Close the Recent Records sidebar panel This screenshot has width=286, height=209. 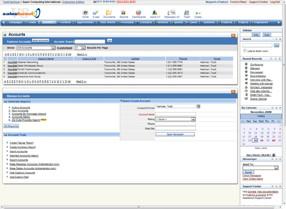coord(280,59)
